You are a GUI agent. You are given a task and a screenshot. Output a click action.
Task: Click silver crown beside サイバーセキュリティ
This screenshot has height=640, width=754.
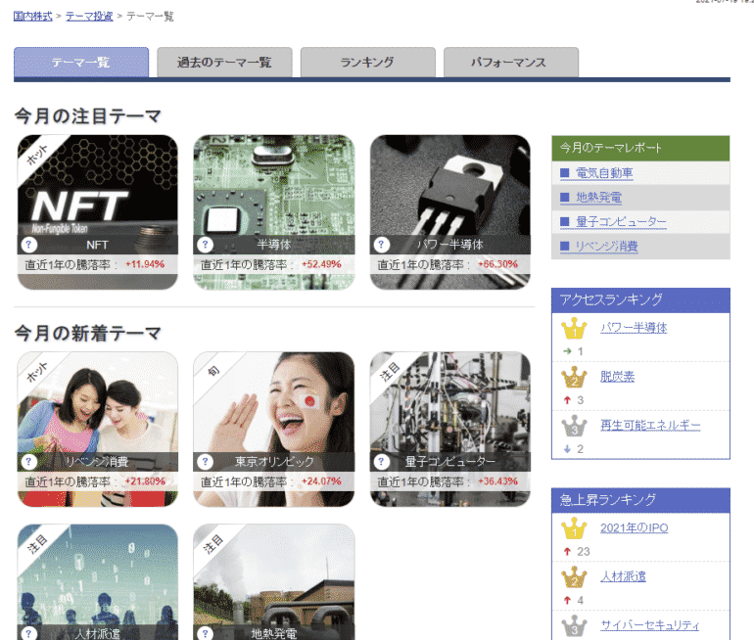coord(574,626)
